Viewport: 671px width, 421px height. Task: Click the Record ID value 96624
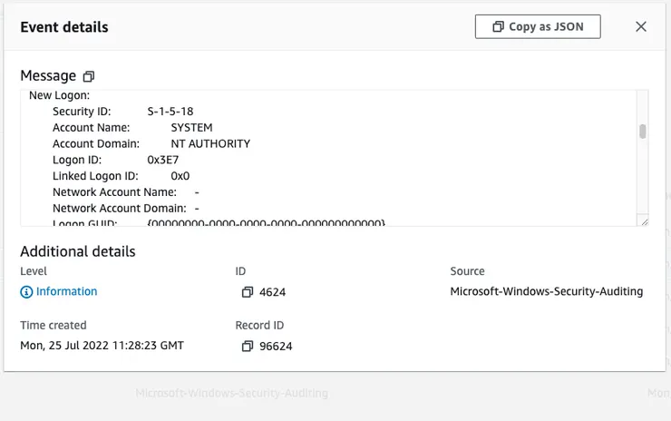click(276, 346)
